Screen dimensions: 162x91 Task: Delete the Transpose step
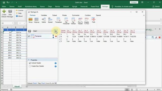pyautogui.click(x=56, y=36)
